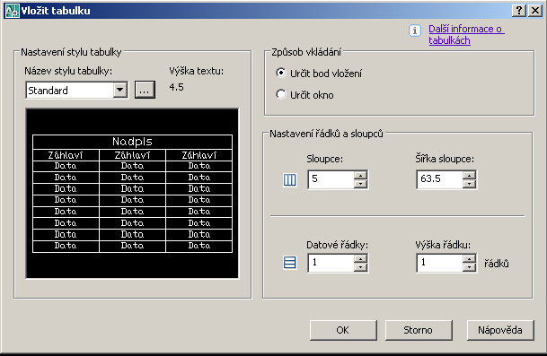Confirm dialog with OK button

[x=343, y=330]
